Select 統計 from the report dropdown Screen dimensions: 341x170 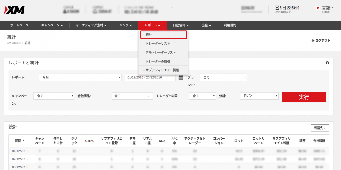(164, 35)
